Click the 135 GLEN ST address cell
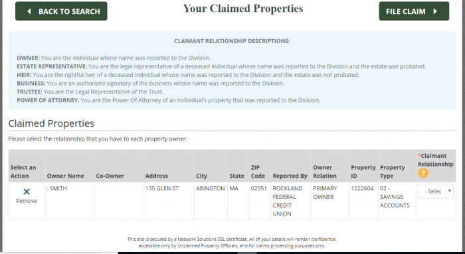The image size is (465, 254). coord(162,188)
